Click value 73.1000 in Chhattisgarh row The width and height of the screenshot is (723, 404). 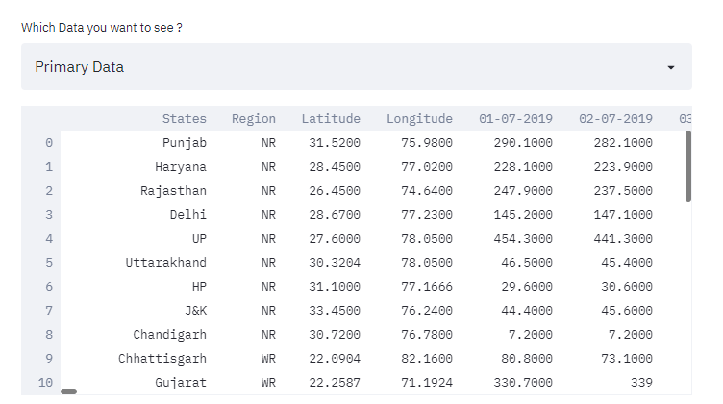coord(627,359)
